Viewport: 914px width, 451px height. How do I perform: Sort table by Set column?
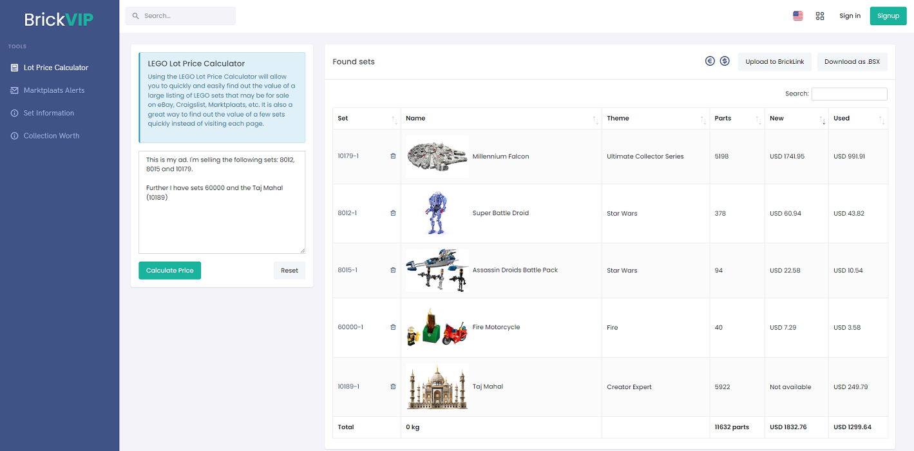(367, 119)
